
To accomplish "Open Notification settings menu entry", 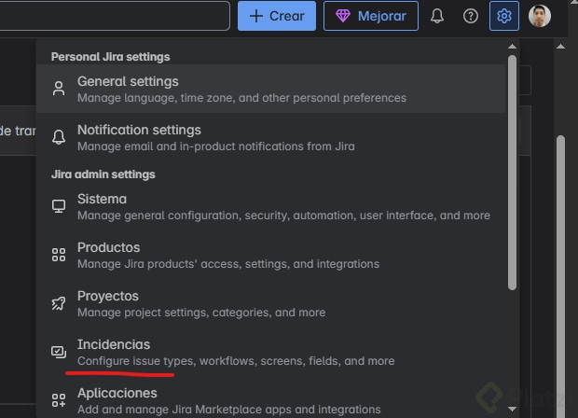I will click(x=139, y=130).
